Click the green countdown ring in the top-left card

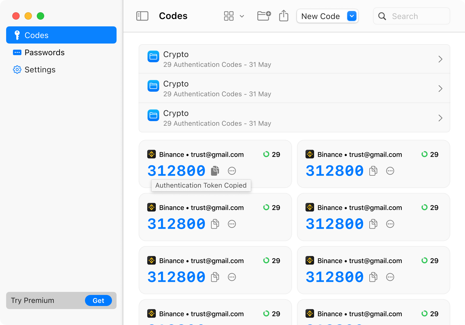click(266, 154)
